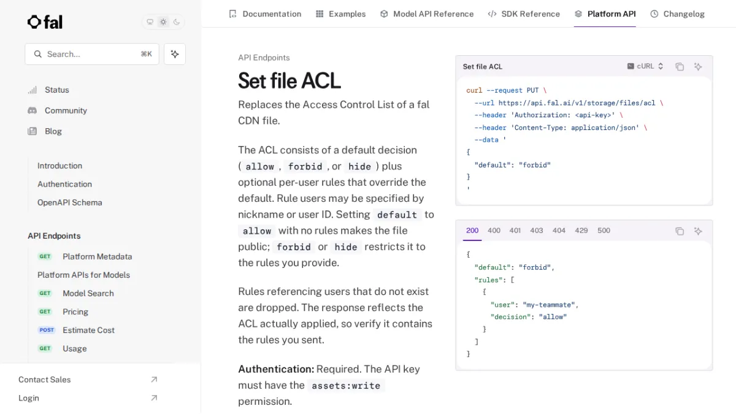The width and height of the screenshot is (736, 414).
Task: Click the API Endpoints breadcrumb text
Action: pyautogui.click(x=264, y=58)
